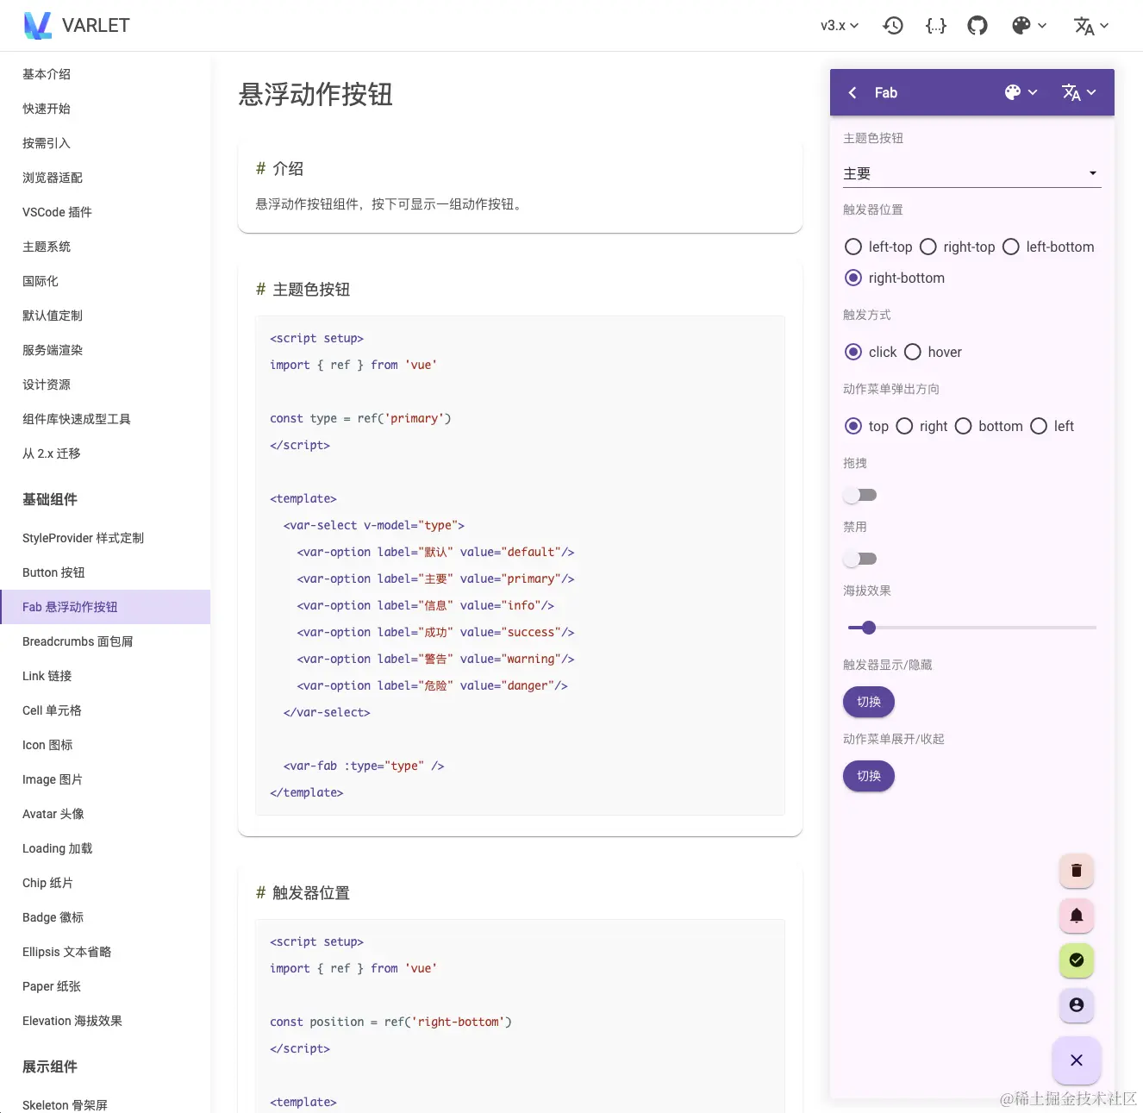Open StyleProvider 样式定制 page

pyautogui.click(x=105, y=538)
